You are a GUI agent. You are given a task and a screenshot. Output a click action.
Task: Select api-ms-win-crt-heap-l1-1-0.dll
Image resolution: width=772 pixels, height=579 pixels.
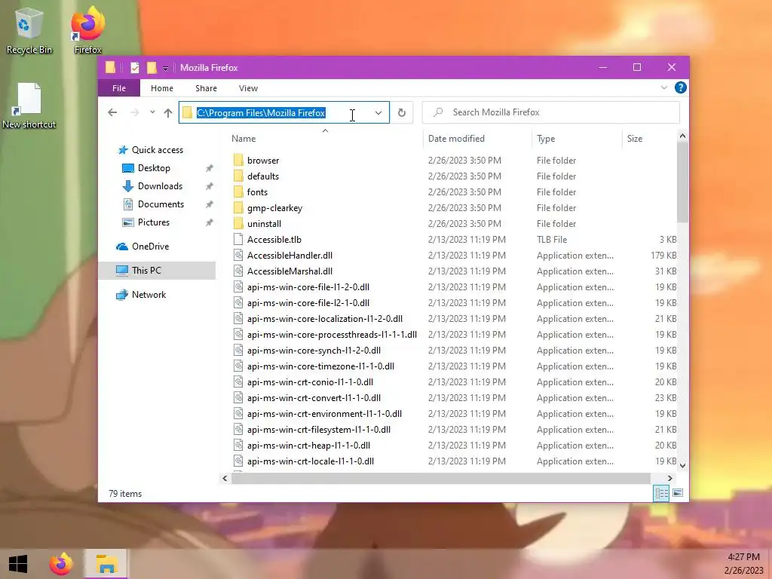308,445
